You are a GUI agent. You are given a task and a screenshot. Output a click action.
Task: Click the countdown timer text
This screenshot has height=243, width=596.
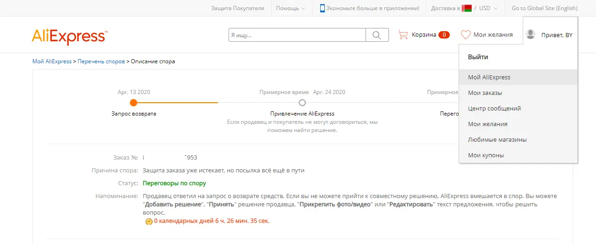click(x=212, y=221)
